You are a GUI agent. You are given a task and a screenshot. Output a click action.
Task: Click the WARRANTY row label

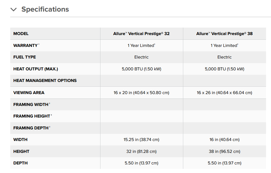(x=26, y=46)
